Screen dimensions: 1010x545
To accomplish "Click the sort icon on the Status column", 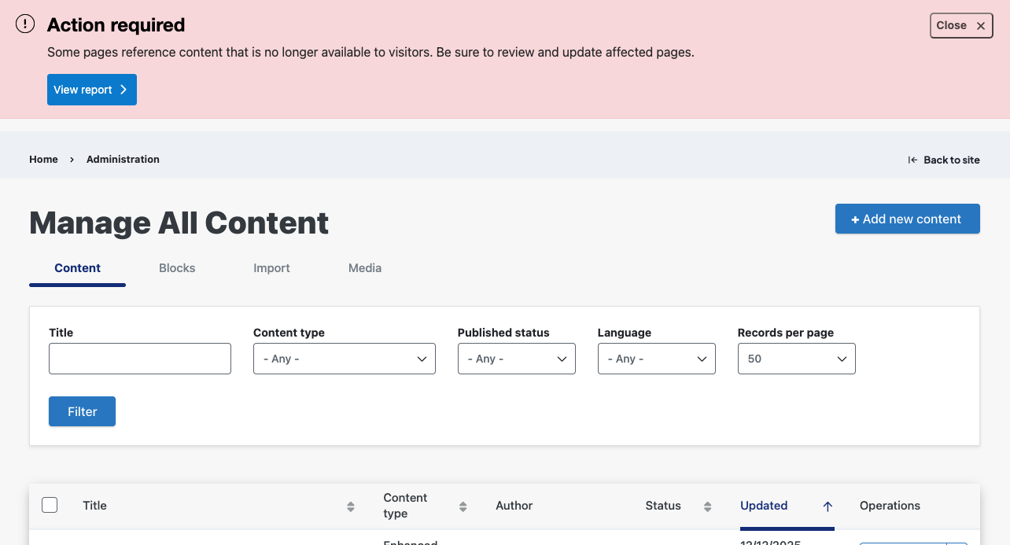I will 707,506.
